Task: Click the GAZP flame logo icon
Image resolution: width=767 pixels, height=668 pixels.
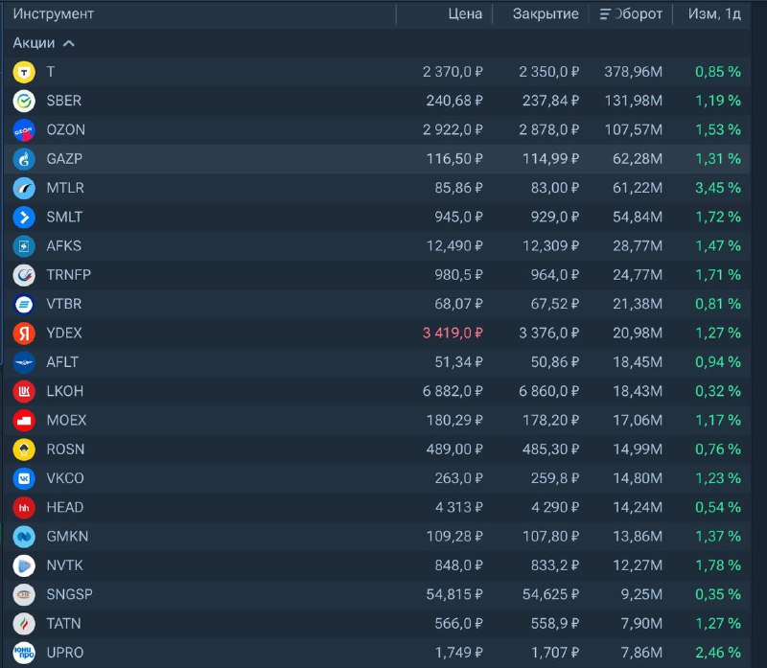Action: pos(24,159)
